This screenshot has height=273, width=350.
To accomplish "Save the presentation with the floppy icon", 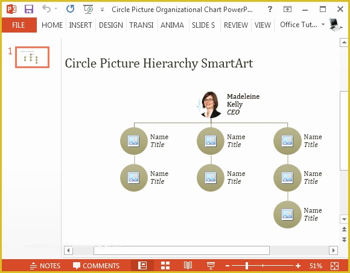I will coord(29,10).
